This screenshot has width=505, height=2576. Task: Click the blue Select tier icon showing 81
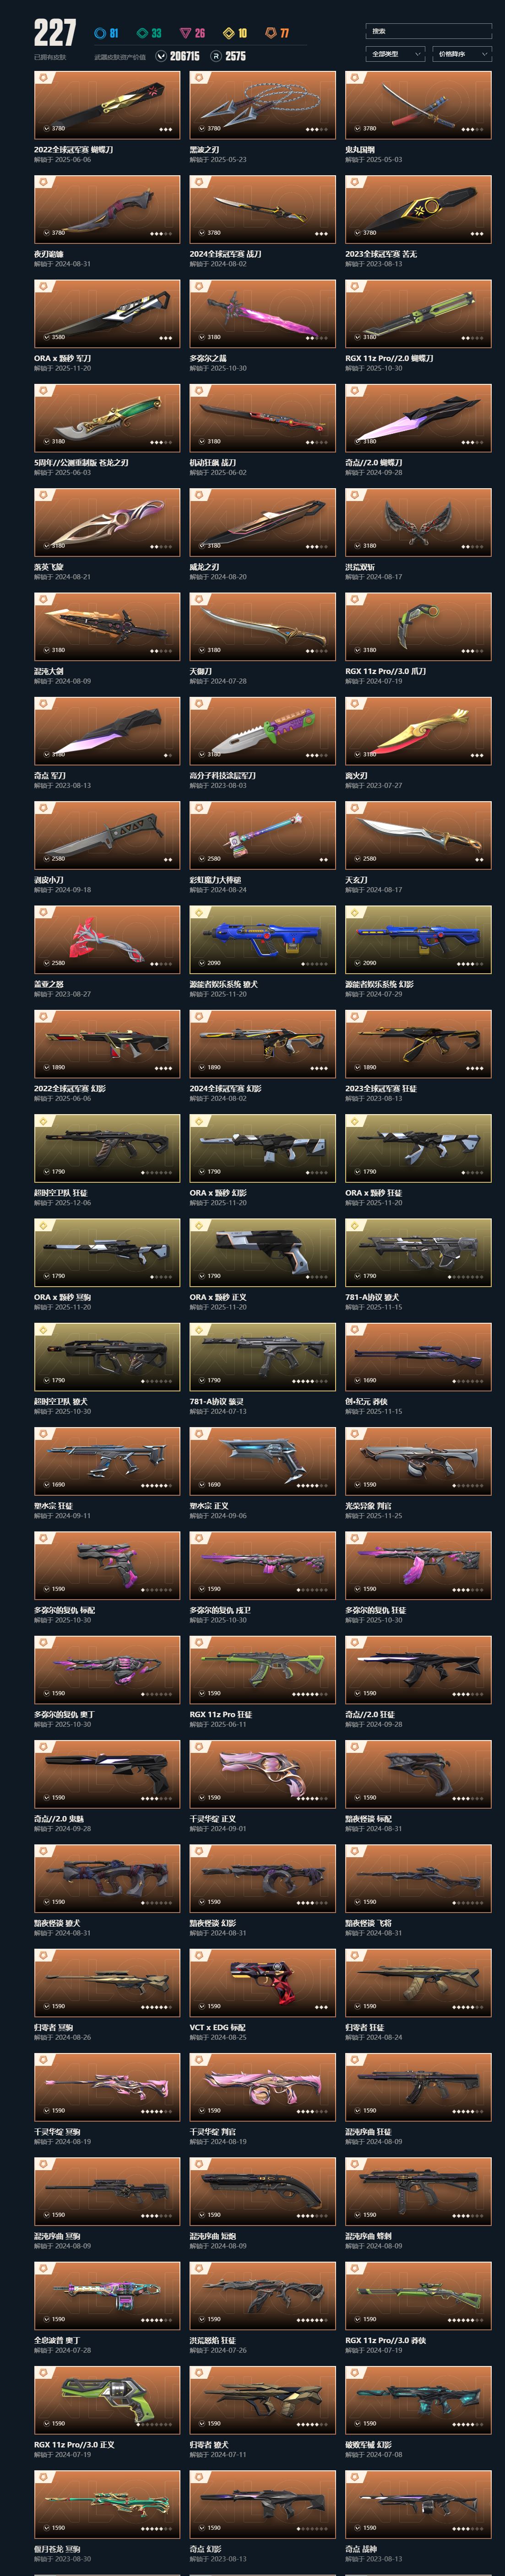[x=99, y=33]
